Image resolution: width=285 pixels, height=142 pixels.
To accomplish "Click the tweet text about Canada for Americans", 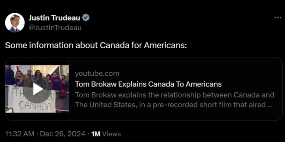I will coord(96,45).
